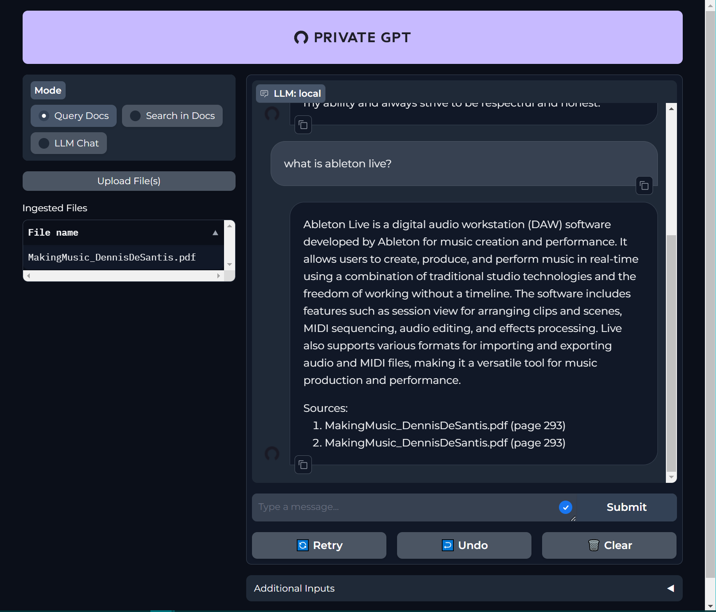Switch to LLM Chat mode

44,143
